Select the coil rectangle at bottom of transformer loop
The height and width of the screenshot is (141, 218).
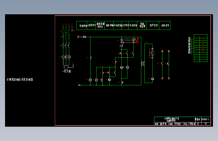[x=153, y=79]
